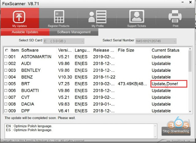The width and height of the screenshot is (196, 143).
Task: Select the ASTONMARTIN software name
Action: tap(36, 57)
